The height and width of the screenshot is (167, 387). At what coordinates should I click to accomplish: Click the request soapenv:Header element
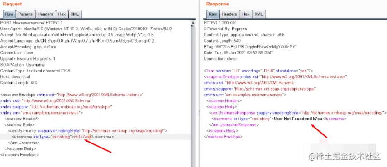pos(22,119)
